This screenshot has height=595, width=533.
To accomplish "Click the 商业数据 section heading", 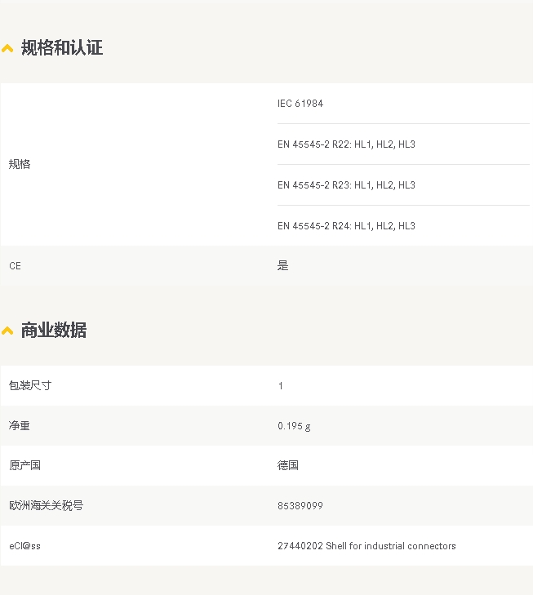I will tap(54, 330).
